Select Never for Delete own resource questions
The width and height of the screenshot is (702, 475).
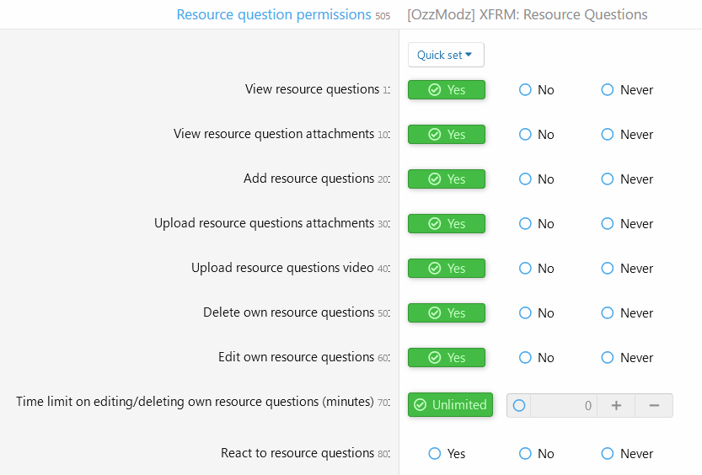(627, 313)
